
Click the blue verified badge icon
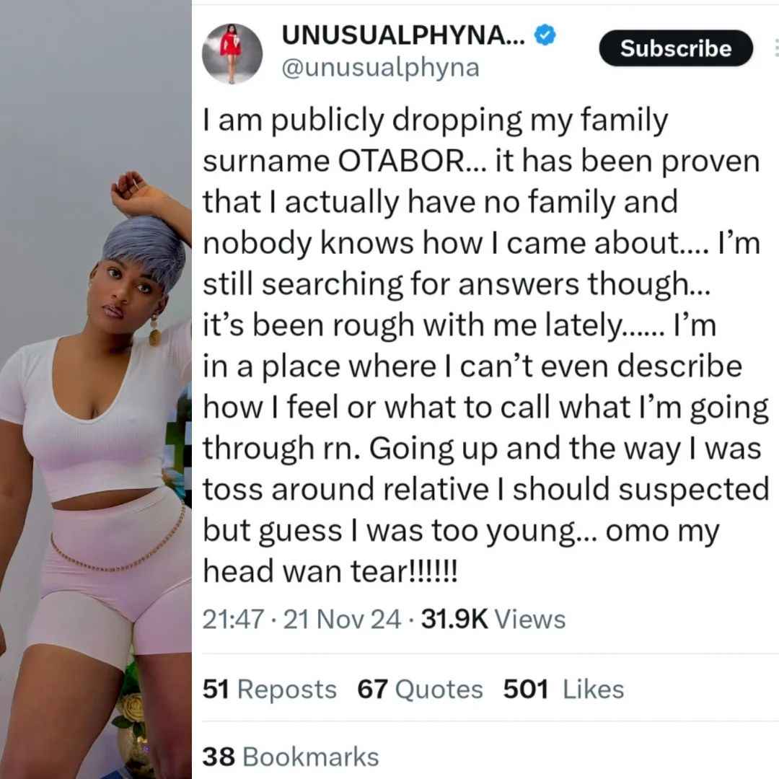(x=545, y=35)
